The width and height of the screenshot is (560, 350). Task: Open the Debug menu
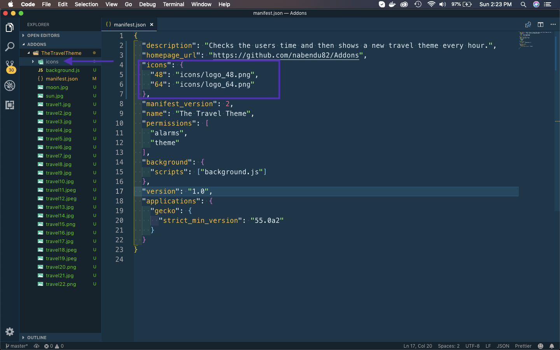(147, 4)
